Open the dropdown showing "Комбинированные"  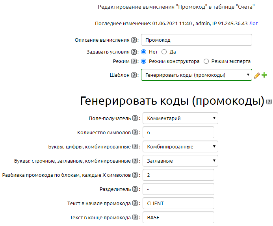(180, 147)
